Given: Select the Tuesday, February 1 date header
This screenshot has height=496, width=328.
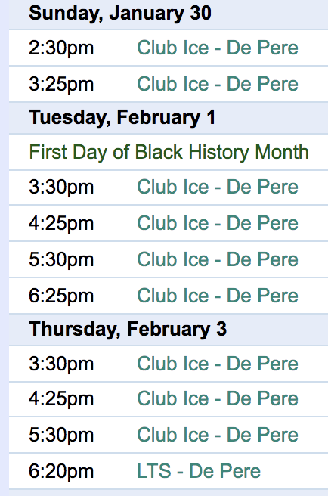Looking at the screenshot, I should tap(122, 118).
